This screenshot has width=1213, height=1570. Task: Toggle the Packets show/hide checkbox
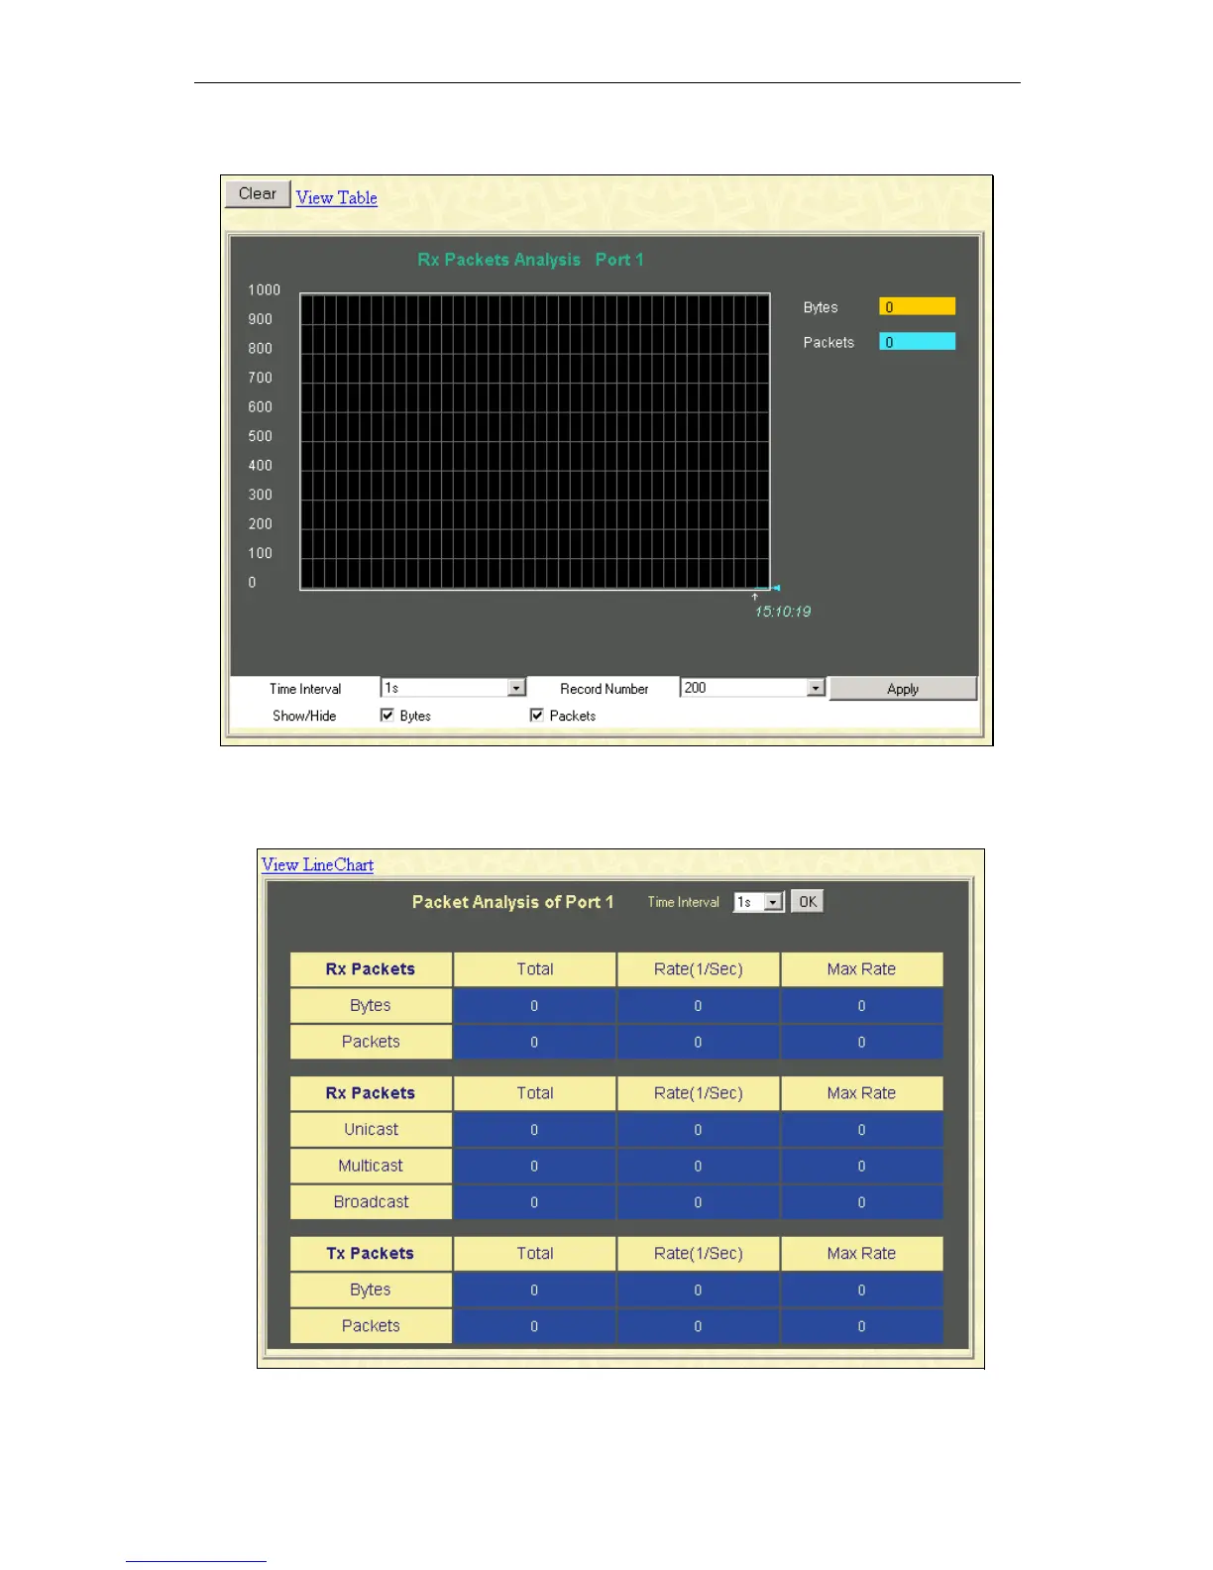[x=537, y=715]
